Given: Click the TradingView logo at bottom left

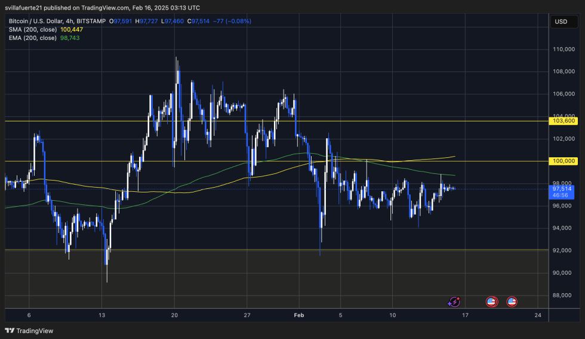Looking at the screenshot, I should 29,331.
